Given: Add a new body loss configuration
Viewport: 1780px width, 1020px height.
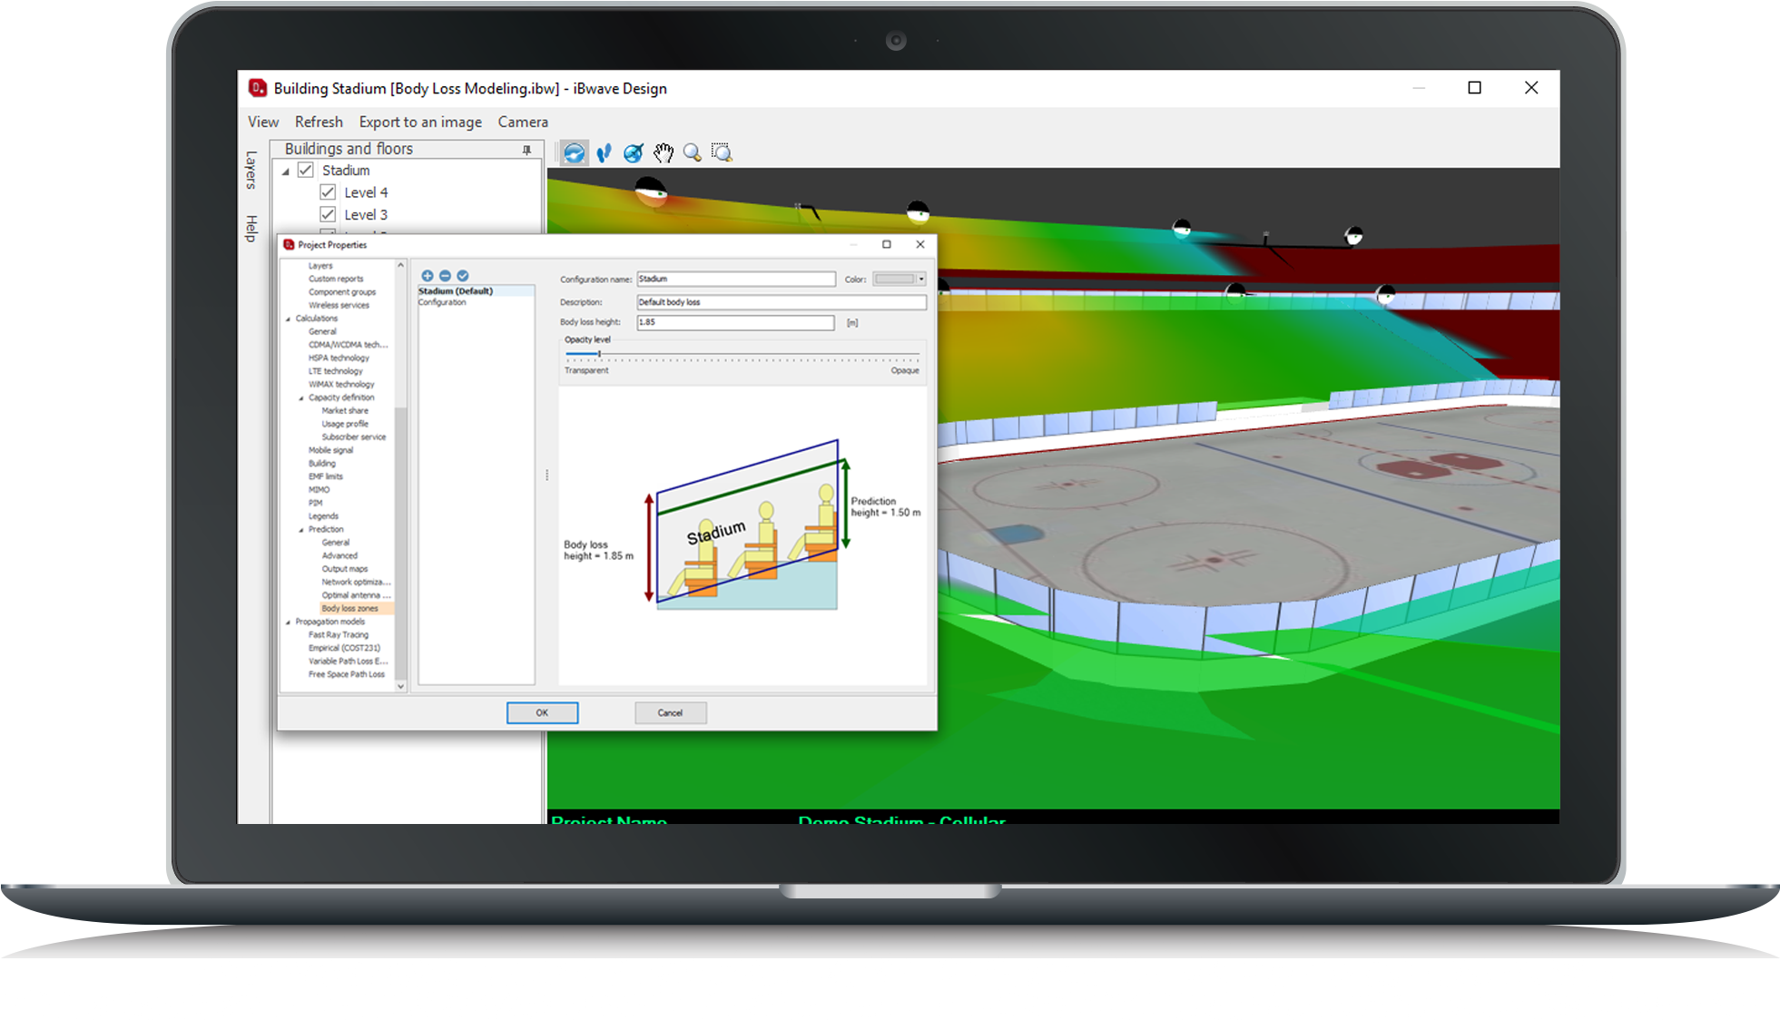Looking at the screenshot, I should coord(428,276).
